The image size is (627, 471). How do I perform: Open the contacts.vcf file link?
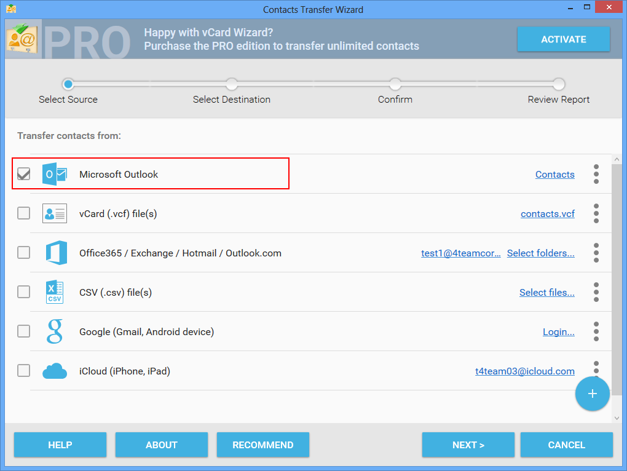(548, 214)
